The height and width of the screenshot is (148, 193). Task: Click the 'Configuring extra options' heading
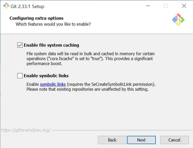coord(36,18)
